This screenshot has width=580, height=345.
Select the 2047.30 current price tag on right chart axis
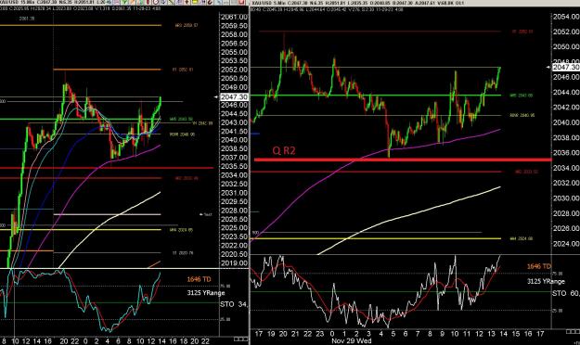point(565,67)
